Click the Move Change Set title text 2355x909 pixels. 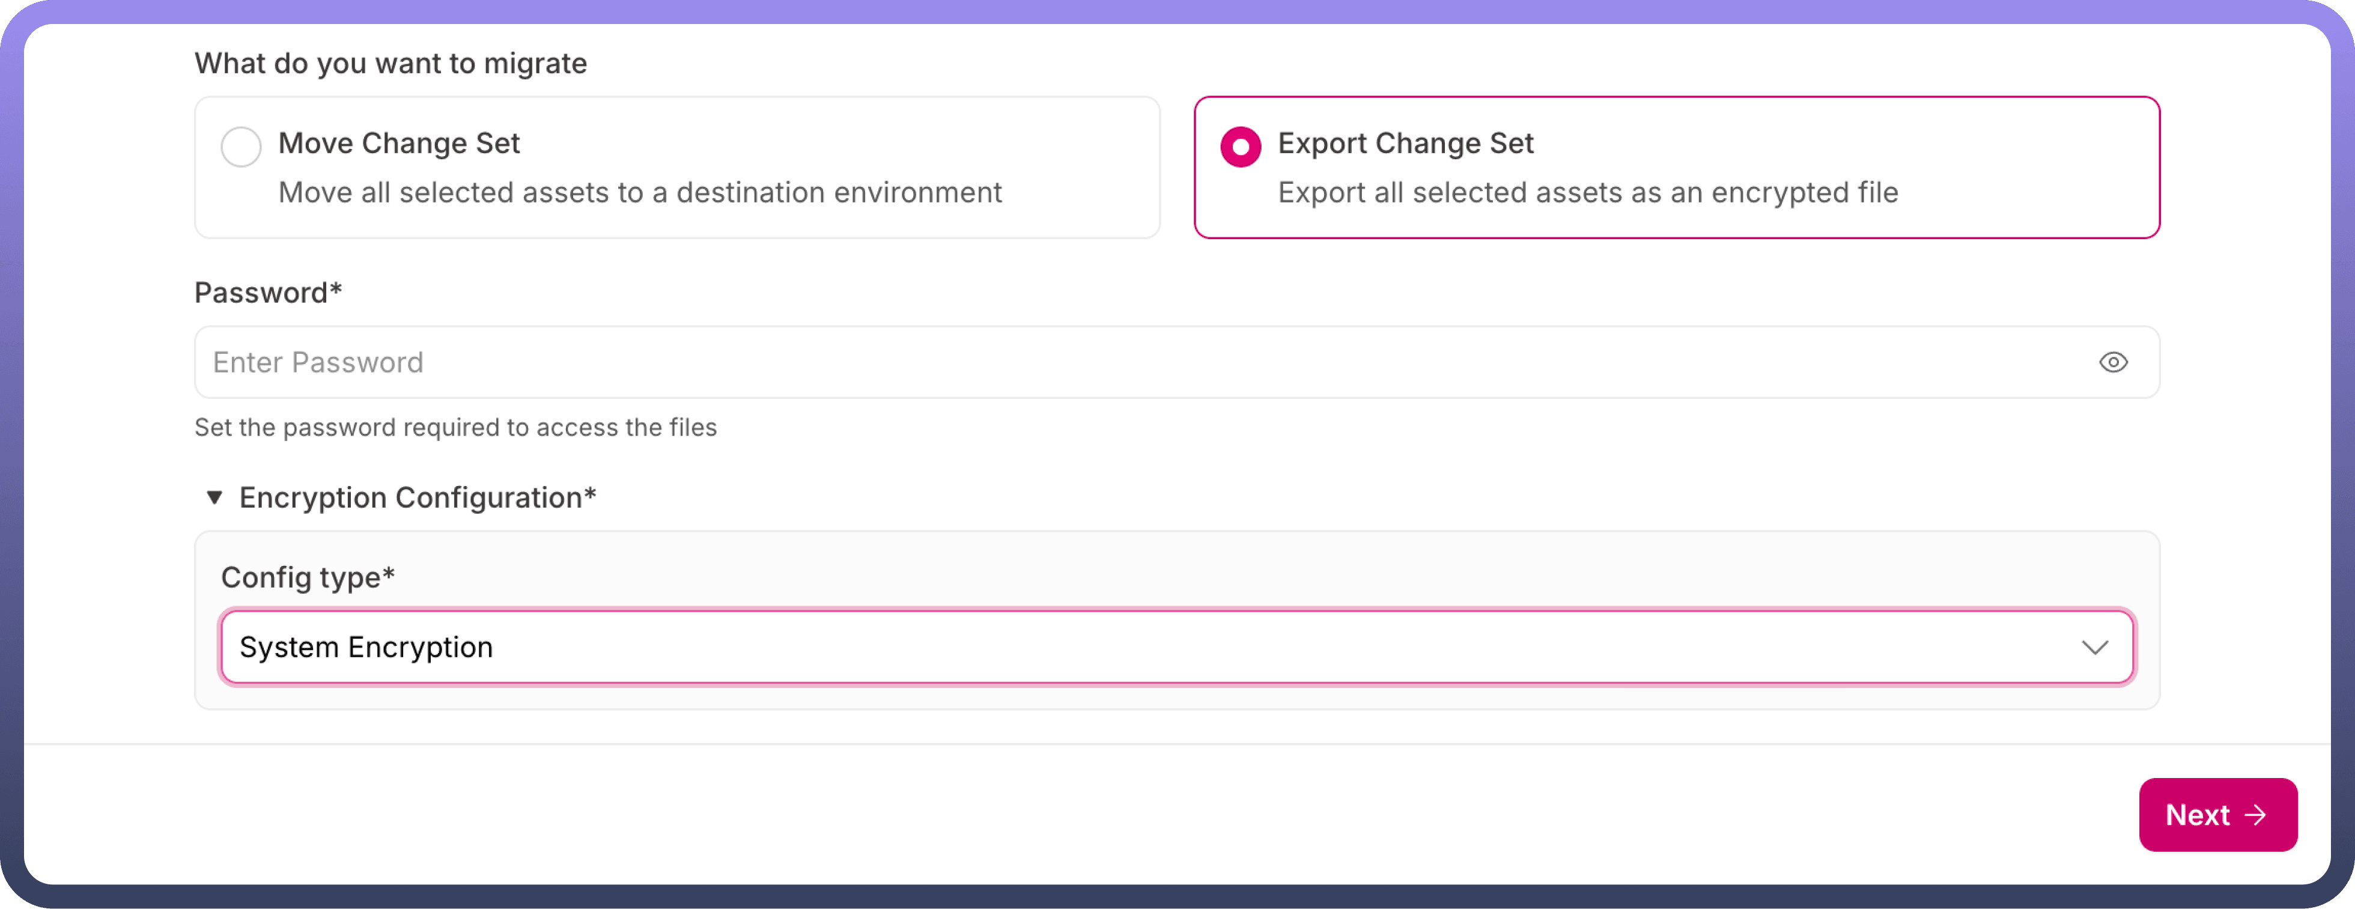398,144
